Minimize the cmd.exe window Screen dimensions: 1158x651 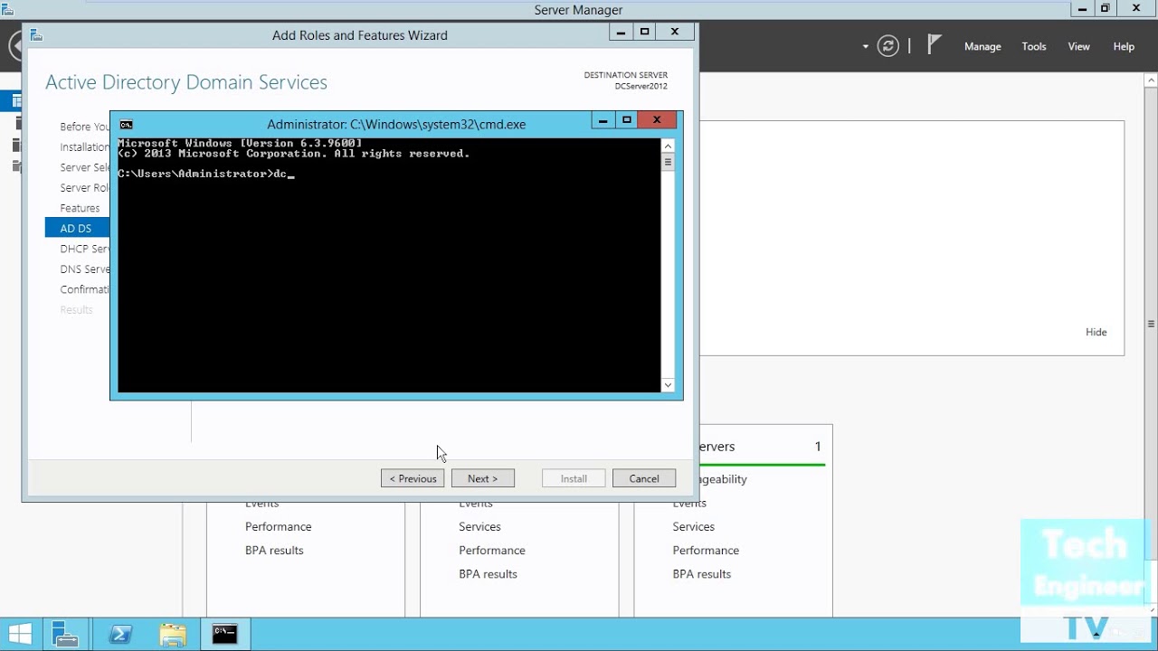603,120
